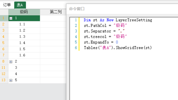This screenshot has width=178, height=100.
Task: Click row header number 1
Action: click(x=4, y=18)
